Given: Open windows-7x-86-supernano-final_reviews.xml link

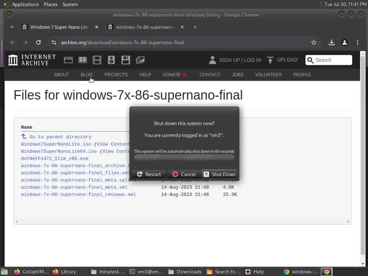Looking at the screenshot, I should (x=78, y=194).
